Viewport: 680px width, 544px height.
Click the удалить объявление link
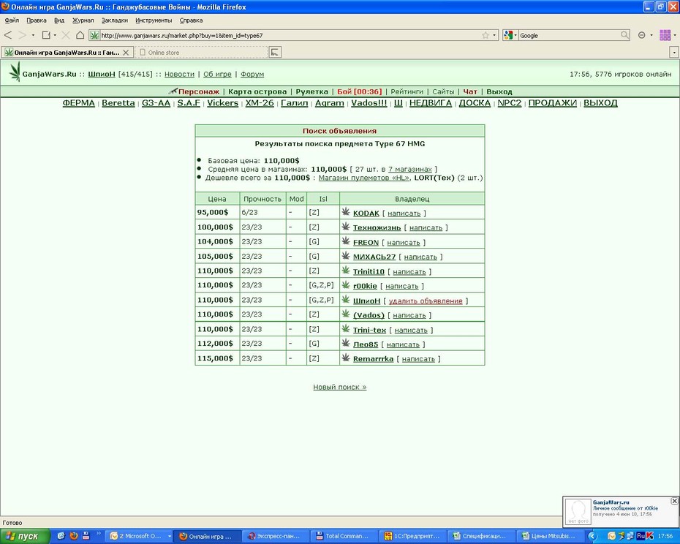coord(426,301)
